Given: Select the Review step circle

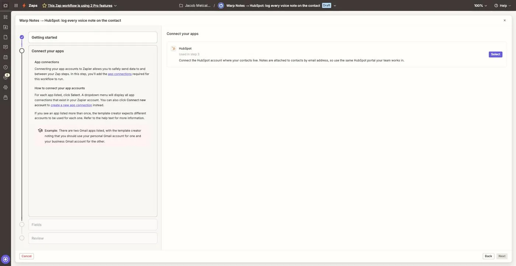Looking at the screenshot, I should tap(22, 238).
